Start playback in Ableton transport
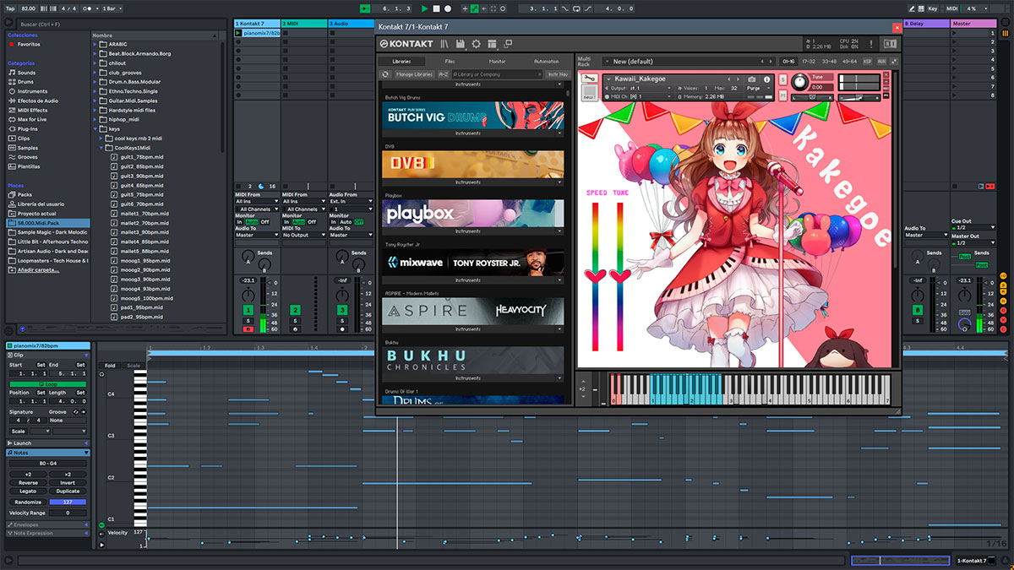 coord(424,8)
